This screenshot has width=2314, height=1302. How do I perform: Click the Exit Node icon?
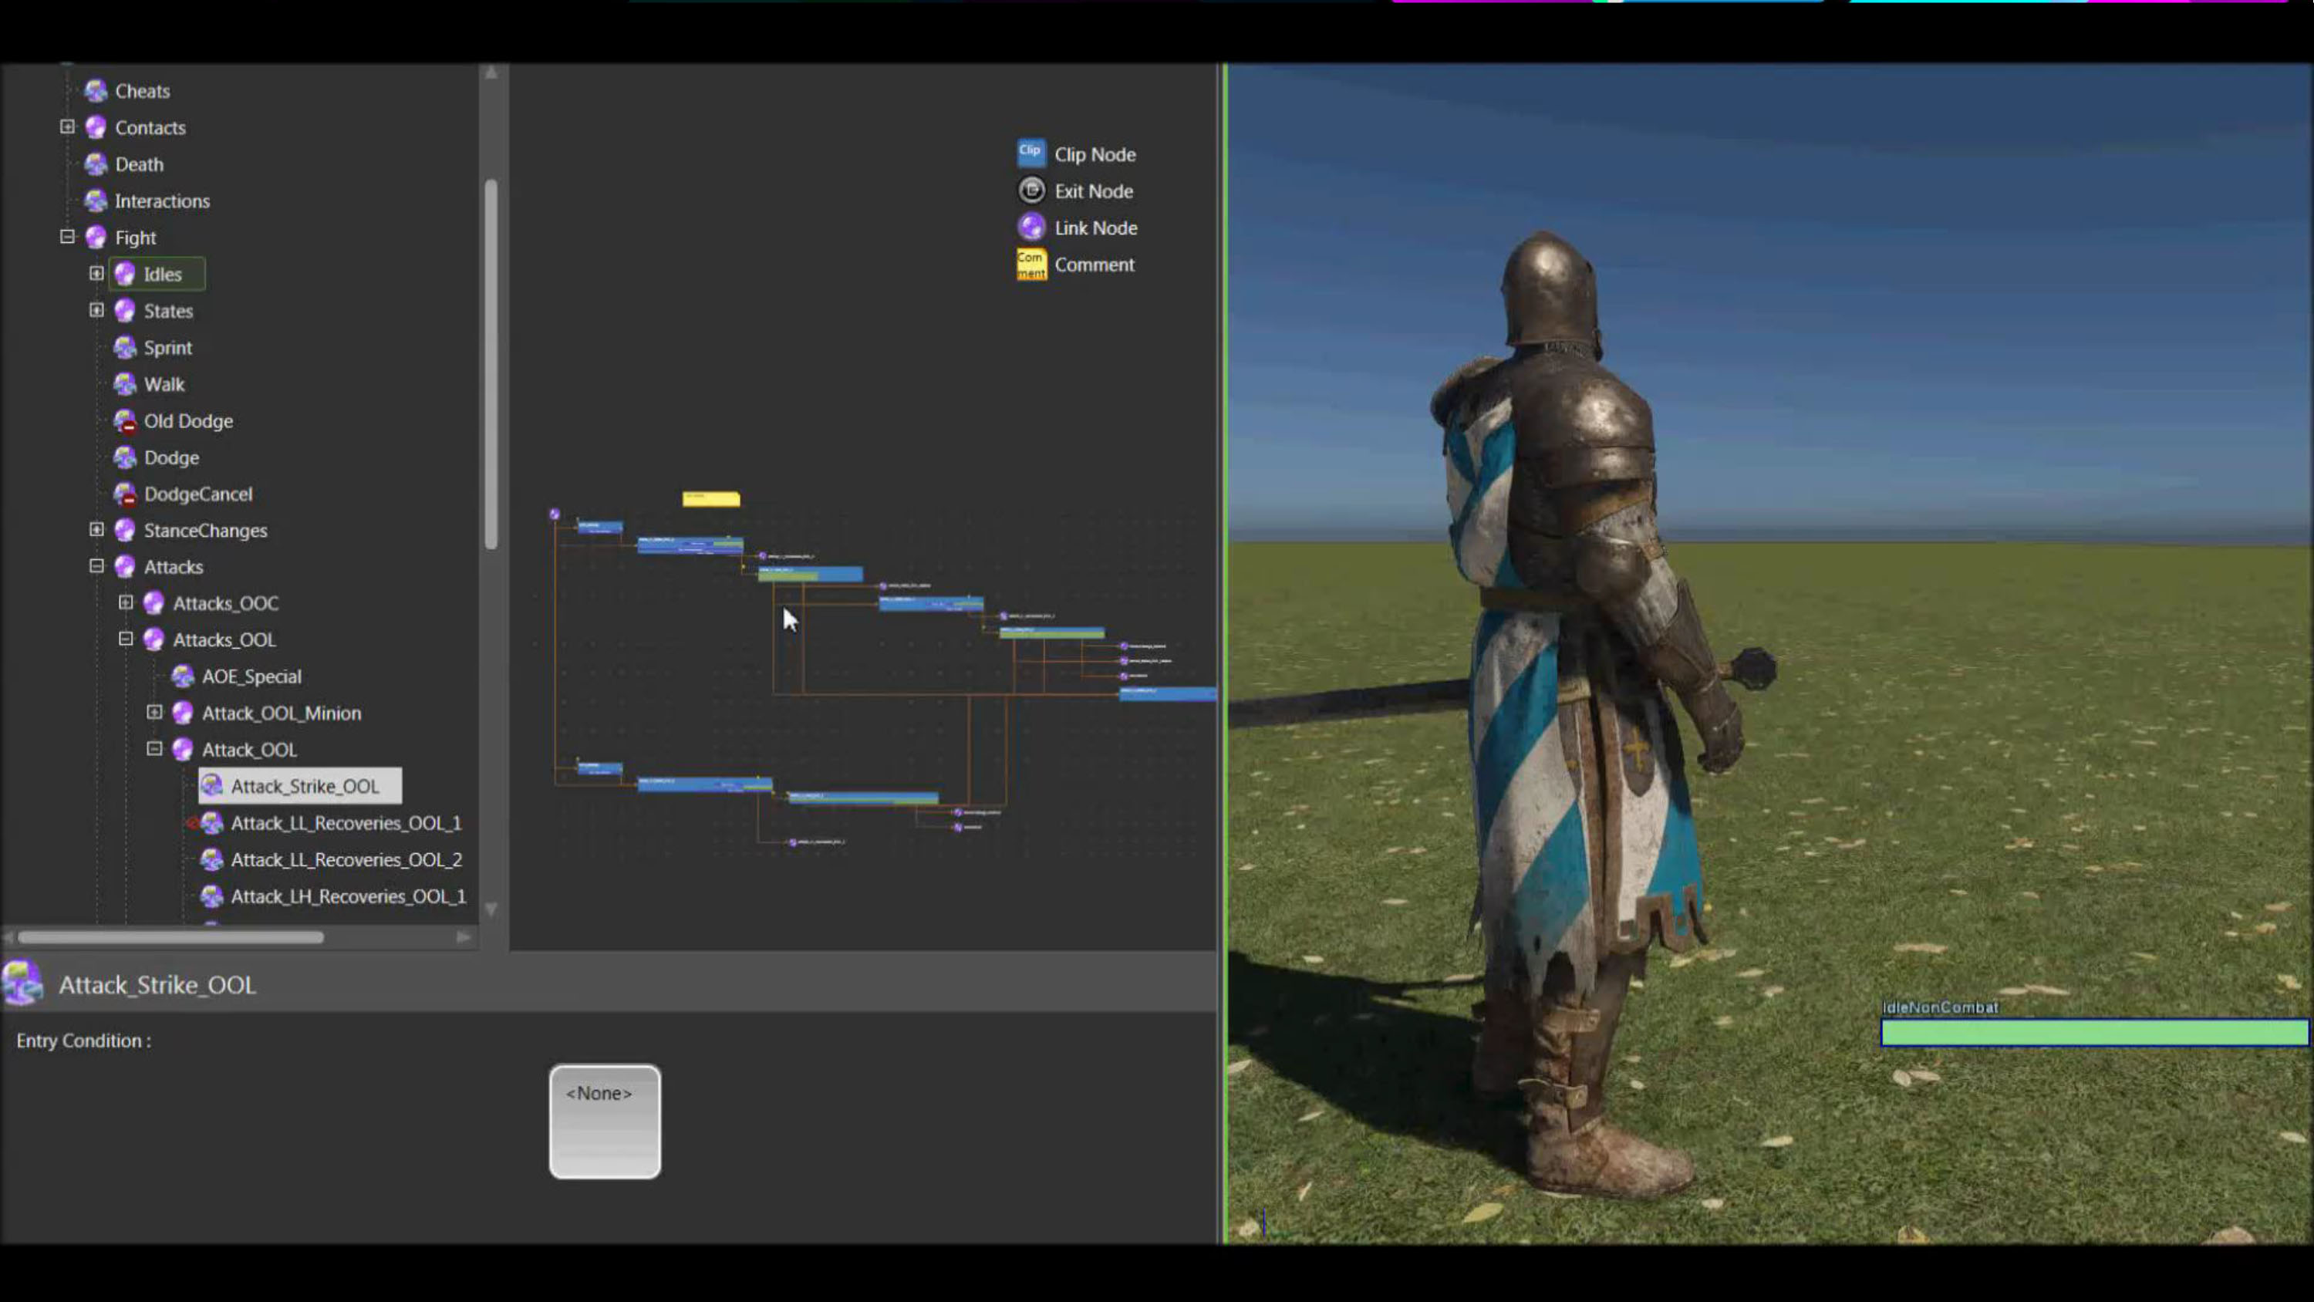tap(1031, 191)
